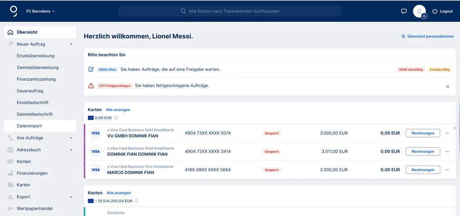Screen dimensions: 460x216
Task: Focus the transaction search field
Action: [x=230, y=11]
